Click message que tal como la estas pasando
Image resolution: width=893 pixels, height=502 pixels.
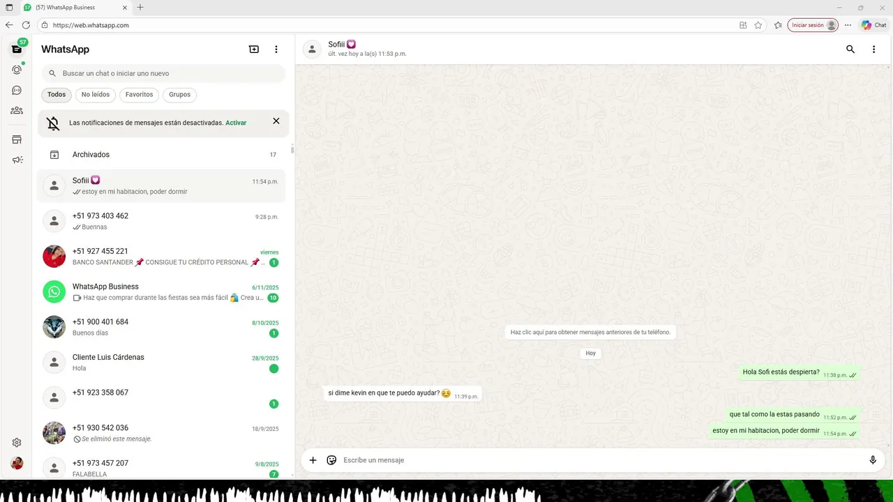coord(793,415)
